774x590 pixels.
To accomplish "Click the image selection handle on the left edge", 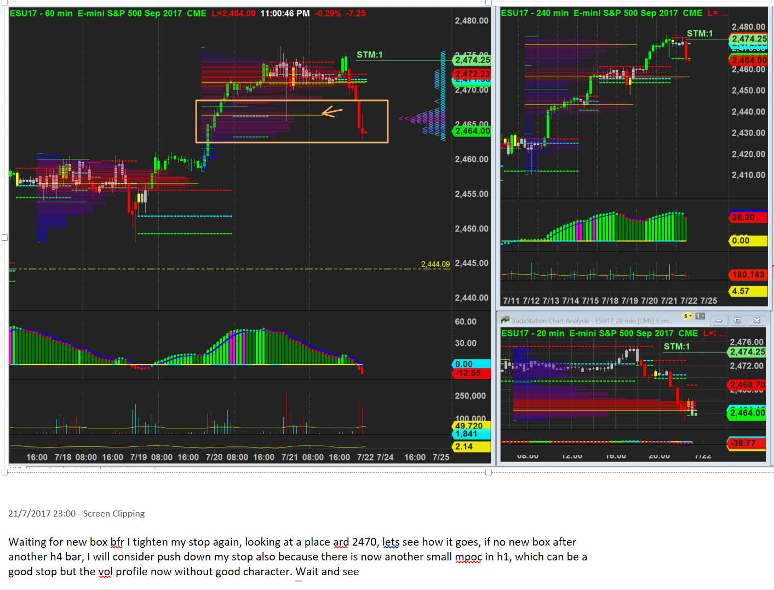I will coord(4,237).
